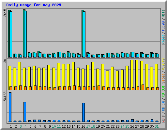Click the yellow visits bar for day 3
Viewport: 167px width, 130px height.
point(19,76)
